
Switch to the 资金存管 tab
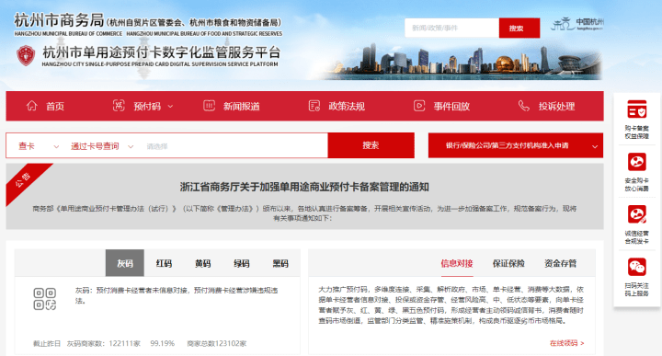tap(560, 263)
